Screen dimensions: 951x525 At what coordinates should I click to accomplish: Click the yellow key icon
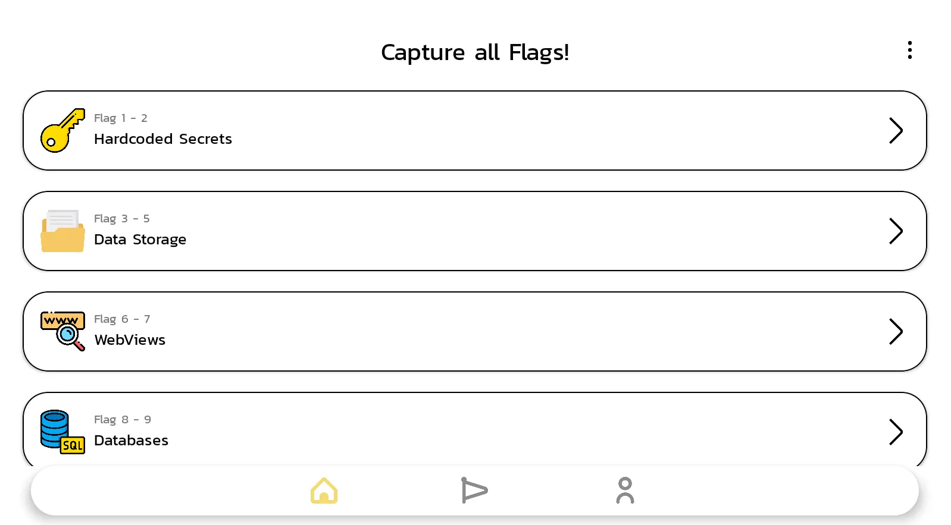[62, 130]
